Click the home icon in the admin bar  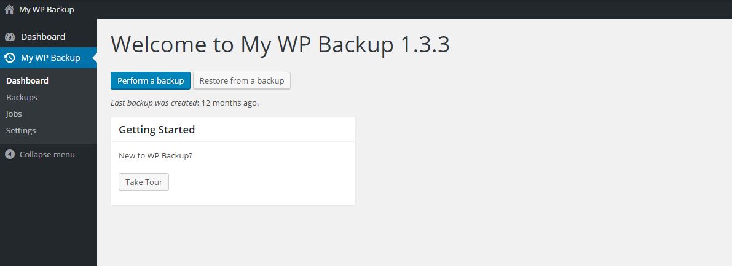(9, 9)
